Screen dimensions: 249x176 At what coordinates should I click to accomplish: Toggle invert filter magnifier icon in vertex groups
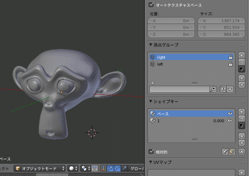tap(213, 89)
